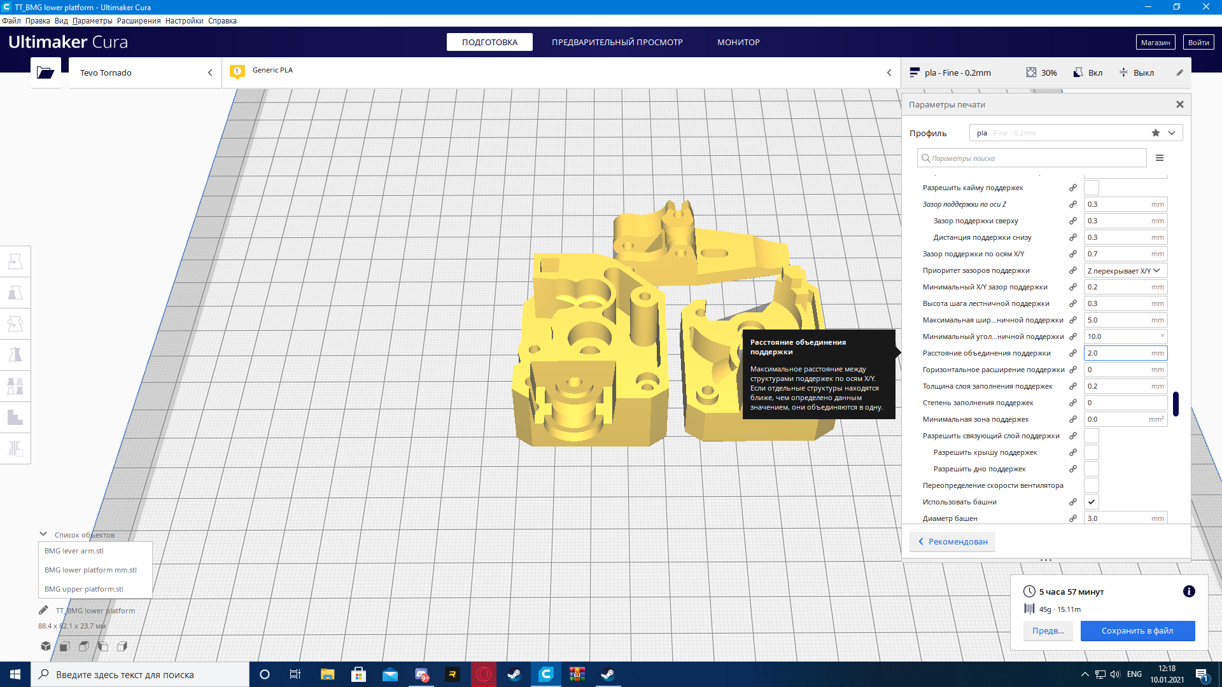Open the Расширения menu
1222x687 pixels.
click(x=139, y=21)
